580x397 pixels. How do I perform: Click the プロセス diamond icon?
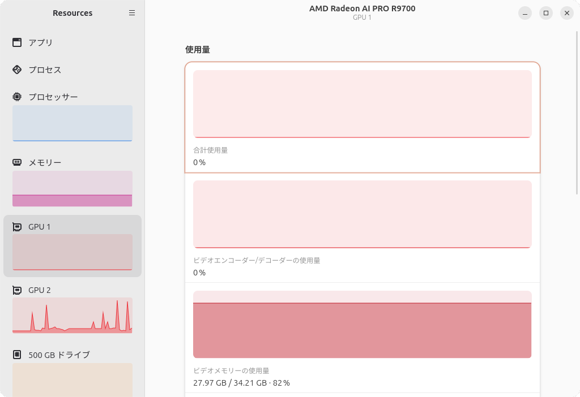click(x=17, y=70)
